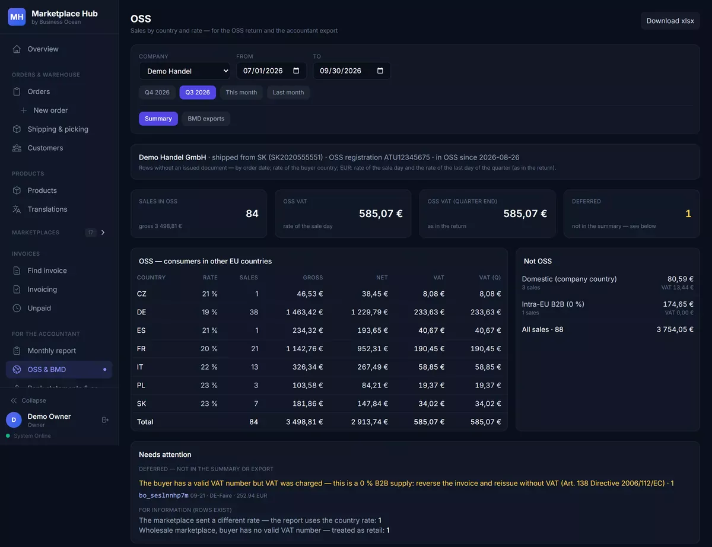Image resolution: width=712 pixels, height=547 pixels.
Task: Switch to the Summary tab
Action: tap(158, 119)
